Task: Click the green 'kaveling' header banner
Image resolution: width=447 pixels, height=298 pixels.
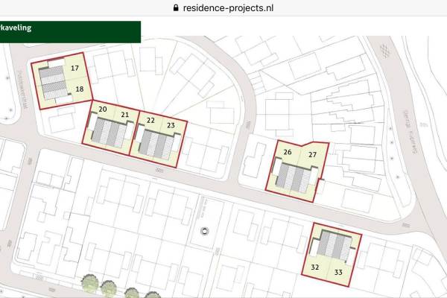Action: coord(69,32)
